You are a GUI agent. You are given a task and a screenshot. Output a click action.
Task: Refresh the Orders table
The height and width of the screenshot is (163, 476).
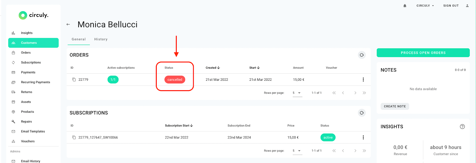(x=362, y=55)
